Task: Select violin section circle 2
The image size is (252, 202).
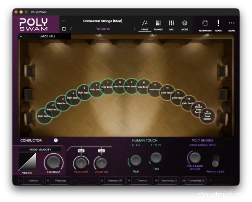Action: tap(53, 109)
